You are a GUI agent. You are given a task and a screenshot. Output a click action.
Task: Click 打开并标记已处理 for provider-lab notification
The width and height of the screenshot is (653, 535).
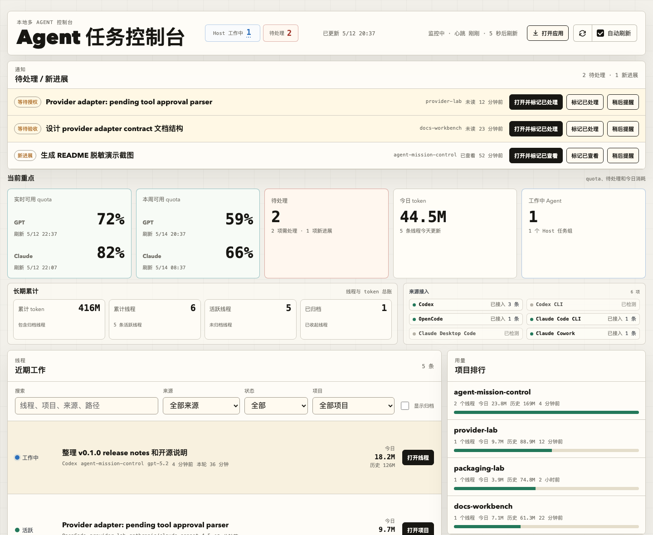point(536,102)
